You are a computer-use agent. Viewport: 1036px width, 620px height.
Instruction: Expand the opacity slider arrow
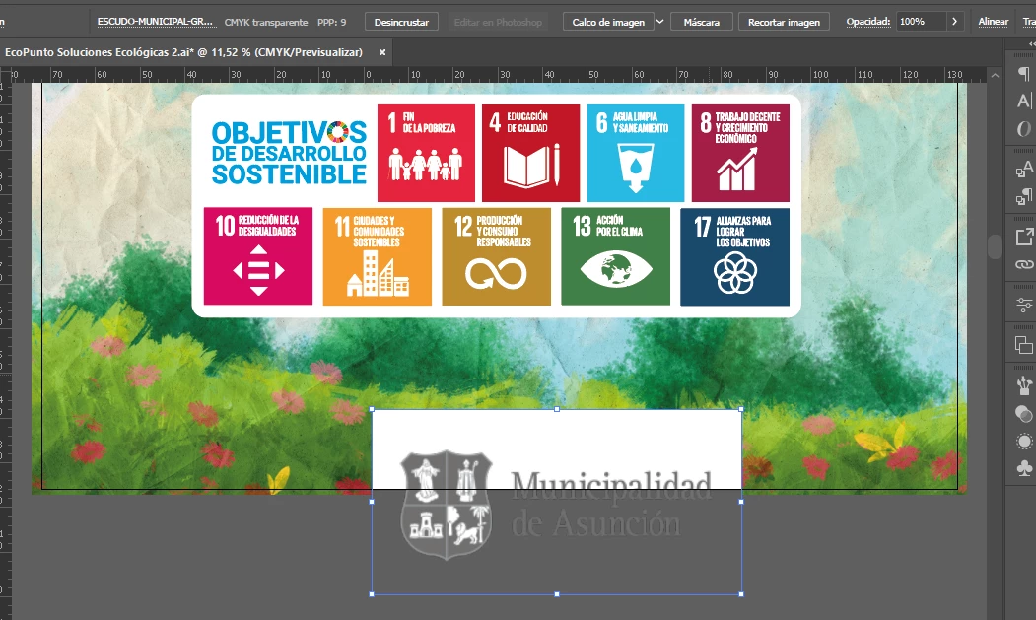point(955,22)
